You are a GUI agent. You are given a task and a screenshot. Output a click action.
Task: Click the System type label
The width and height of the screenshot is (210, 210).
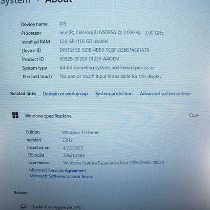click(35, 68)
